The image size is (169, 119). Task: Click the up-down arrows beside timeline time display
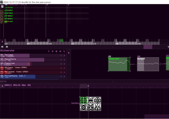point(2,86)
